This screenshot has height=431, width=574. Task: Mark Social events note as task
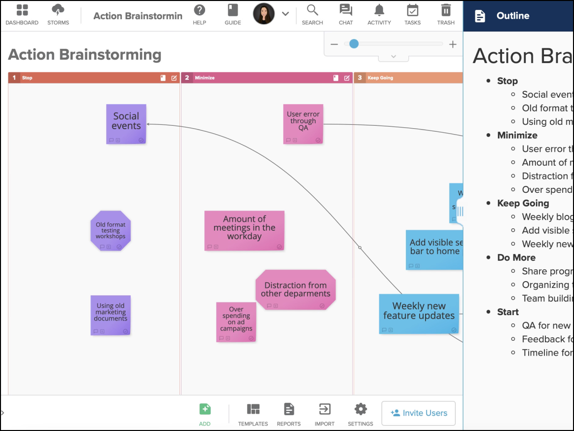tap(141, 140)
